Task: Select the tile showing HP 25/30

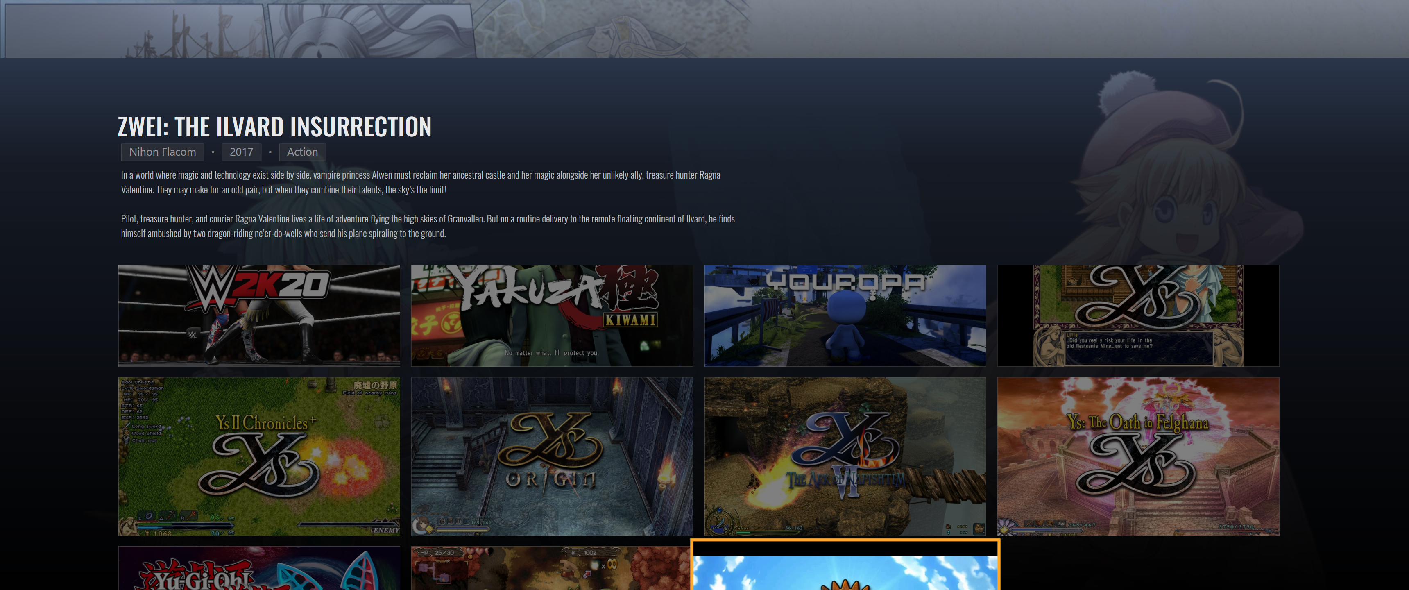Action: (x=551, y=568)
